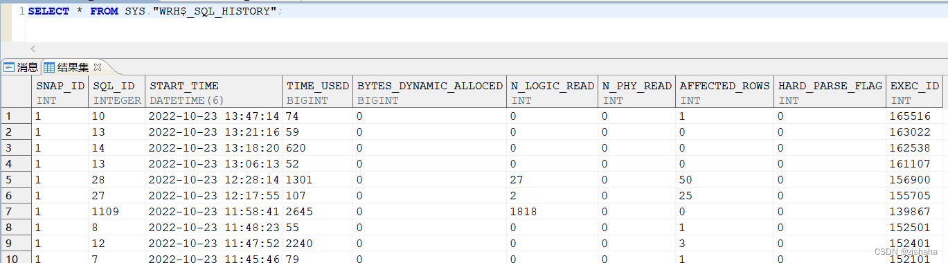Click the N_LOGIC_READ column header
The width and height of the screenshot is (948, 263).
552,92
